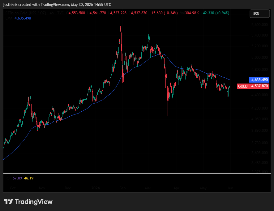Click the Oct label on time axis

13,188
